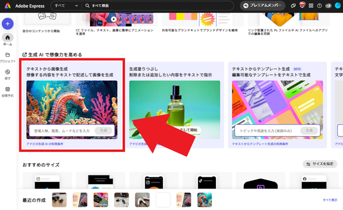343x210 pixels.
Task: Open notifications bell with 99+ badge
Action: 302,6
